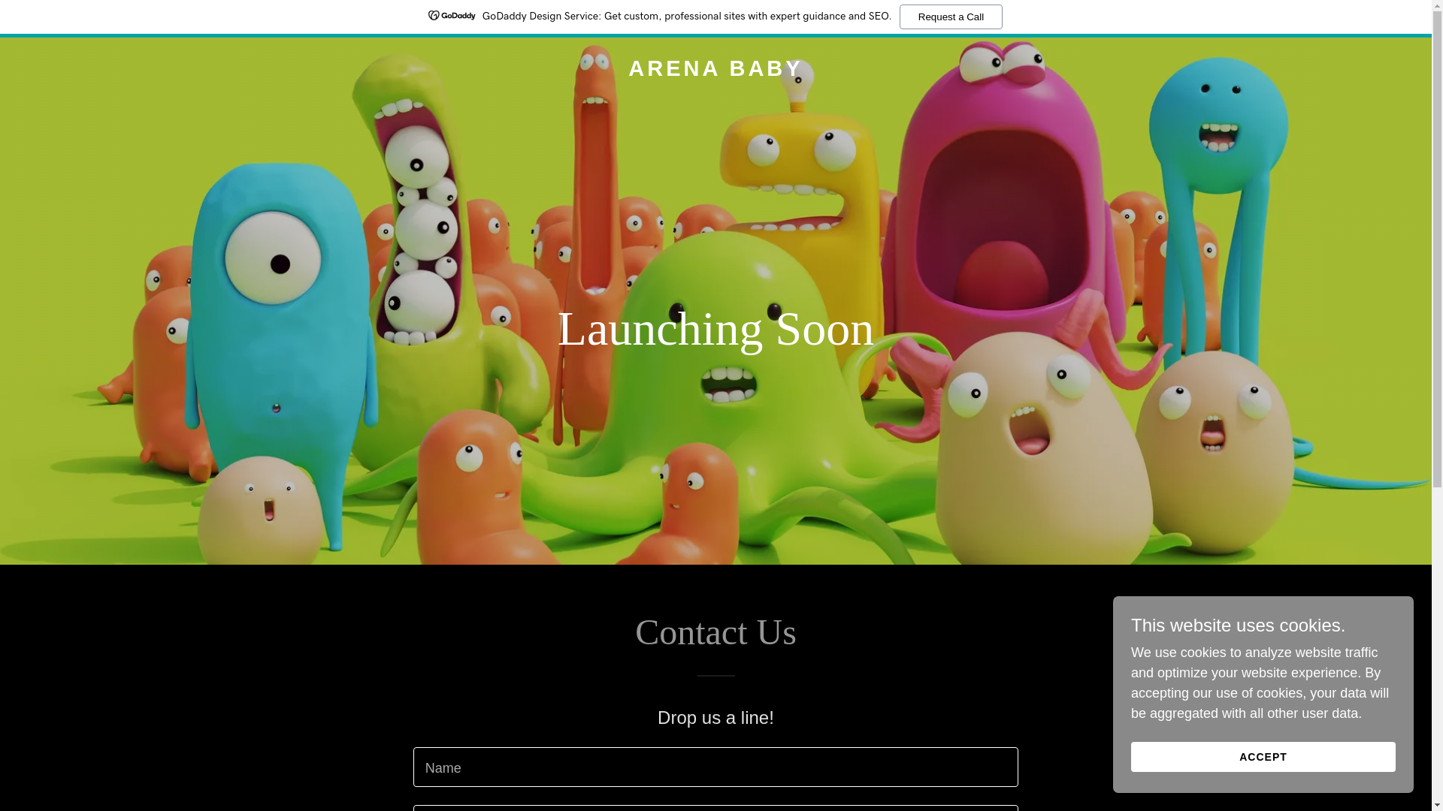Viewport: 1443px width, 811px height.
Task: Click the Request a Call button
Action: click(951, 17)
